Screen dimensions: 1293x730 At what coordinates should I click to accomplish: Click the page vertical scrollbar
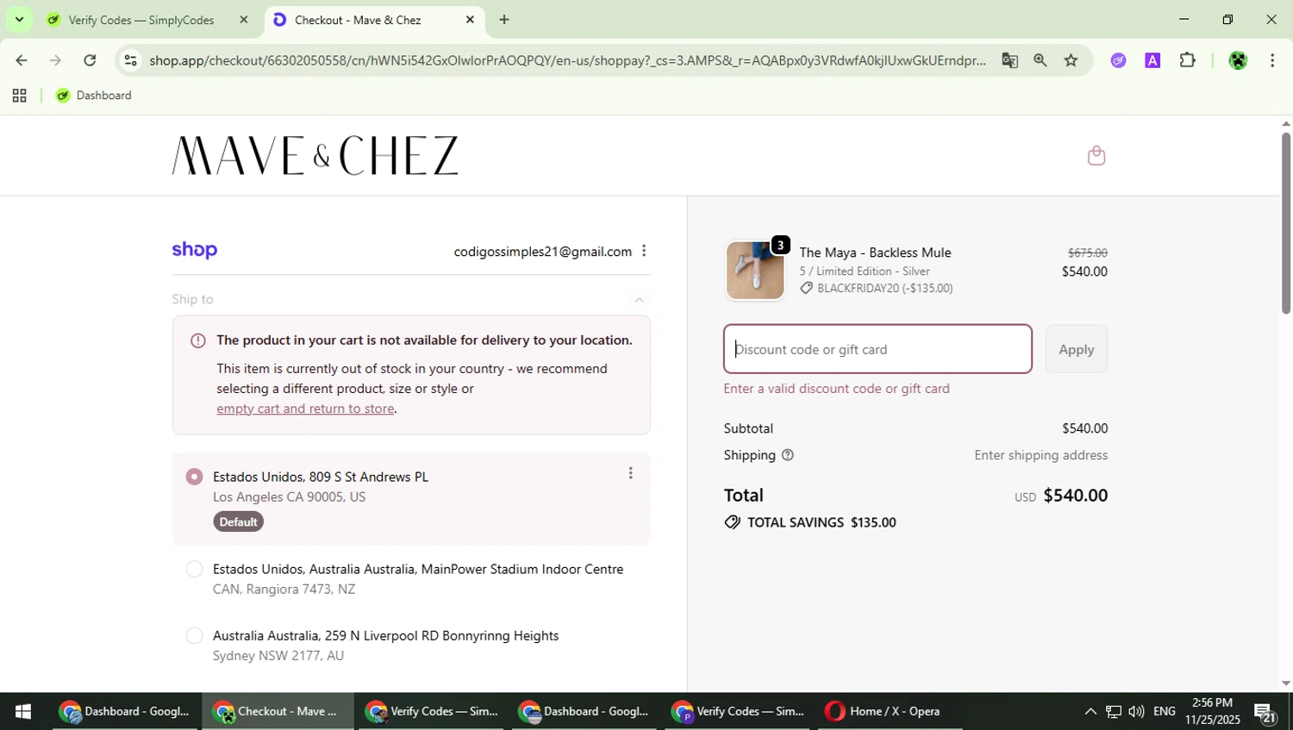click(1285, 222)
